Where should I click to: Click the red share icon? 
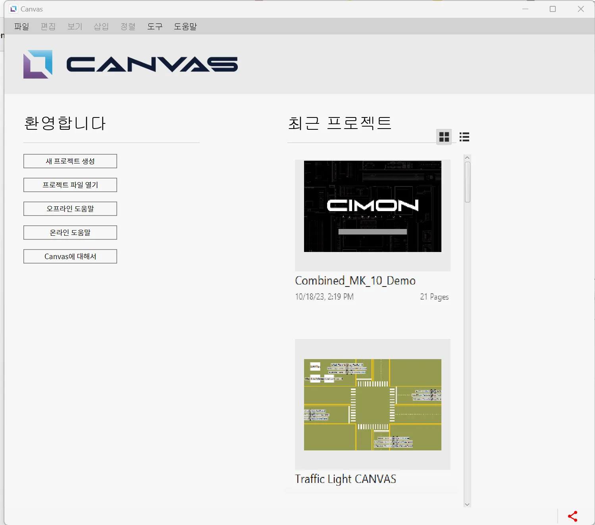tap(572, 516)
